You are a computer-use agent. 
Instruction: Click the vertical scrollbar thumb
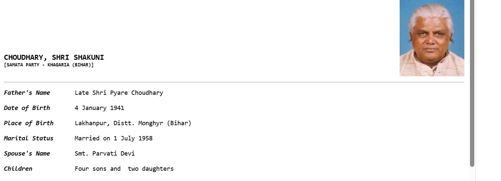tap(472, 83)
